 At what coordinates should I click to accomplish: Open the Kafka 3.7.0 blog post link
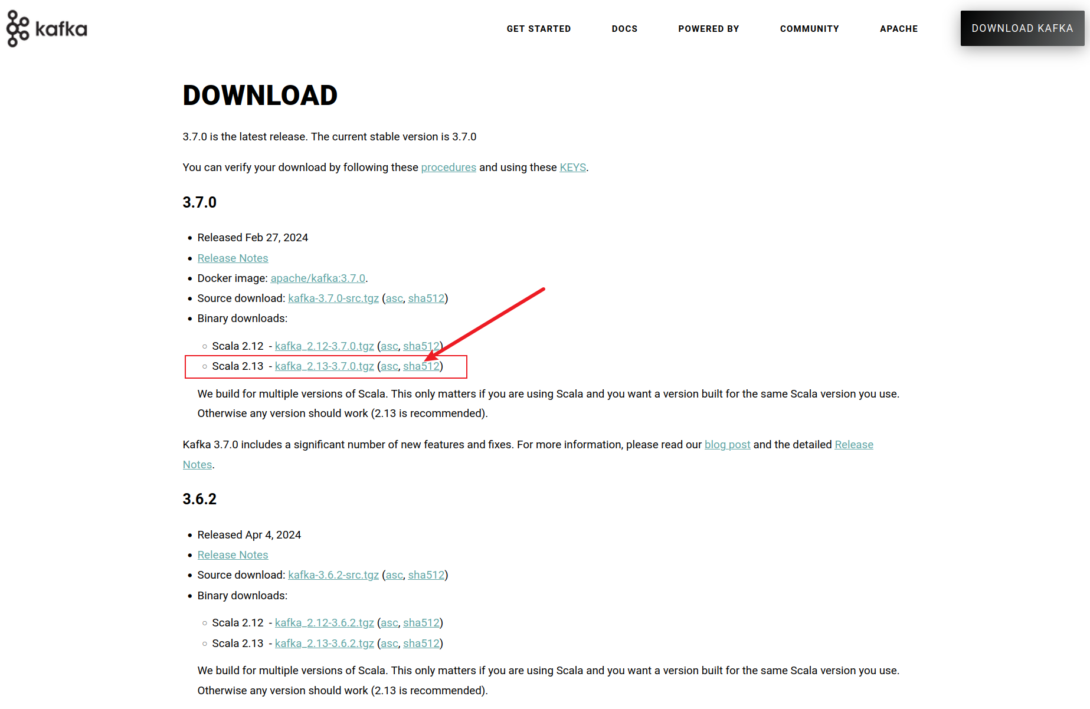point(727,445)
